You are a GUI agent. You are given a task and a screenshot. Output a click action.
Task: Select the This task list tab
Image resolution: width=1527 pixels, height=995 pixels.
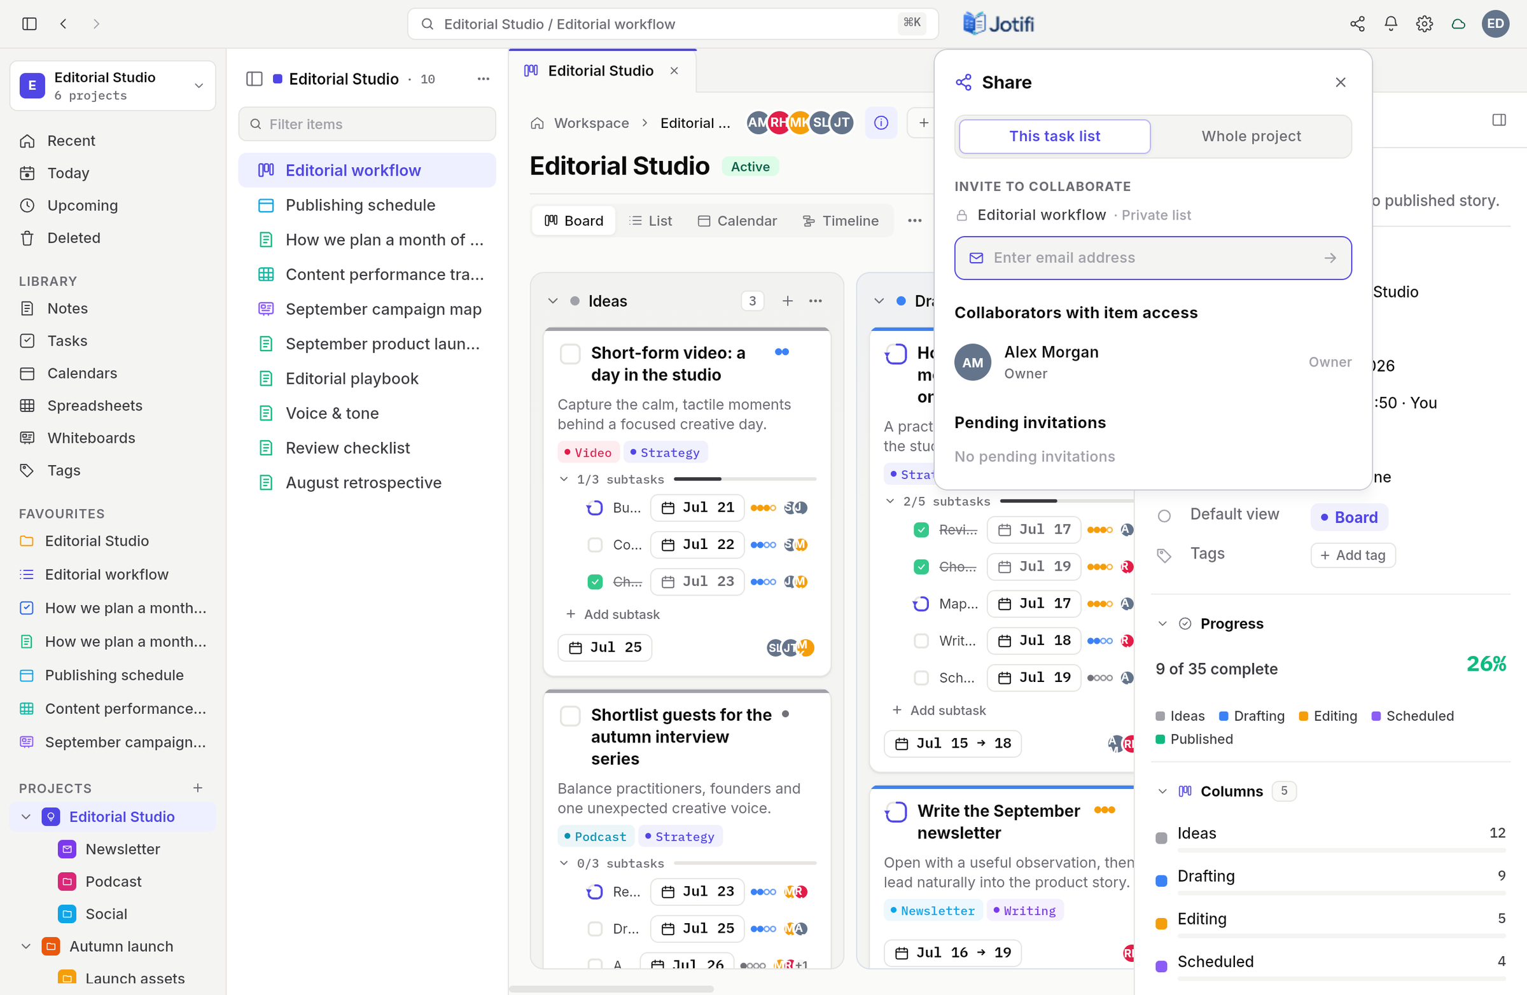tap(1054, 136)
